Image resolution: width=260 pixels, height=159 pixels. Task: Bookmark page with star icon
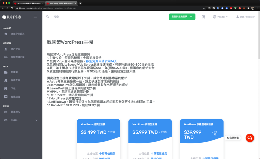pyautogui.click(x=204, y=8)
